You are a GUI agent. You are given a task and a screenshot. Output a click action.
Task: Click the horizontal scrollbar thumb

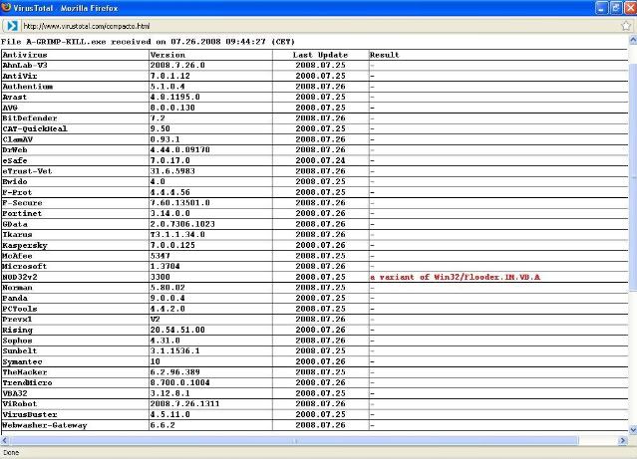pos(294,440)
